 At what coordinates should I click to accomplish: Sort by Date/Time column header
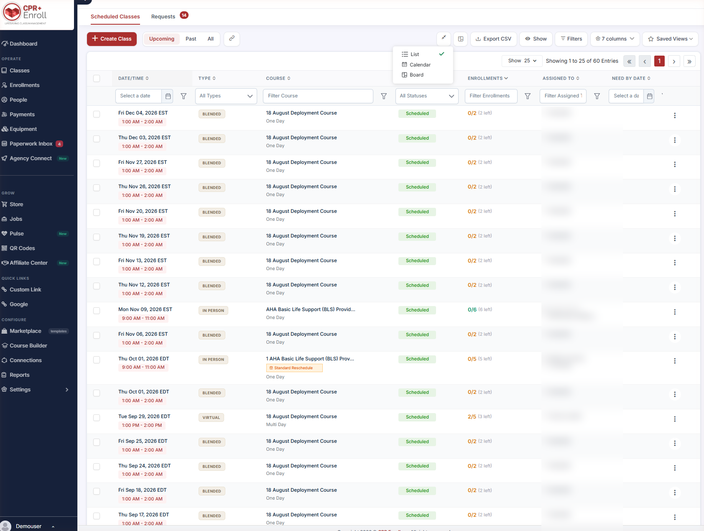133,78
